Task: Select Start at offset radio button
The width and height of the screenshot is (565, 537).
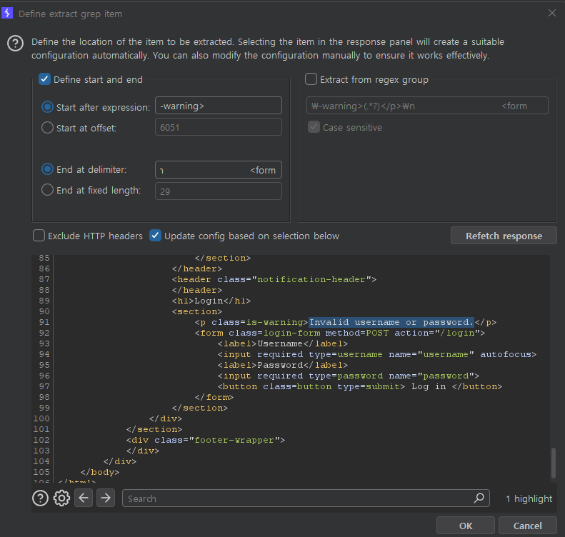Action: 48,128
